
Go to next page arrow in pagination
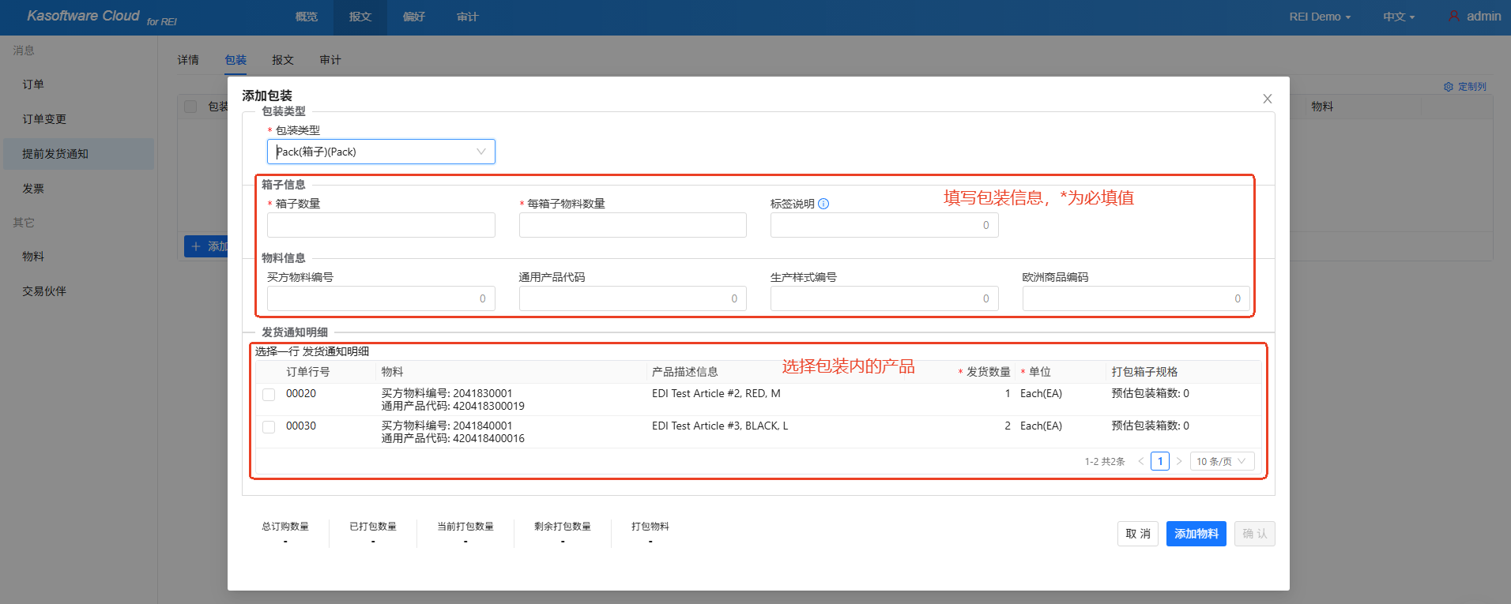tap(1179, 461)
